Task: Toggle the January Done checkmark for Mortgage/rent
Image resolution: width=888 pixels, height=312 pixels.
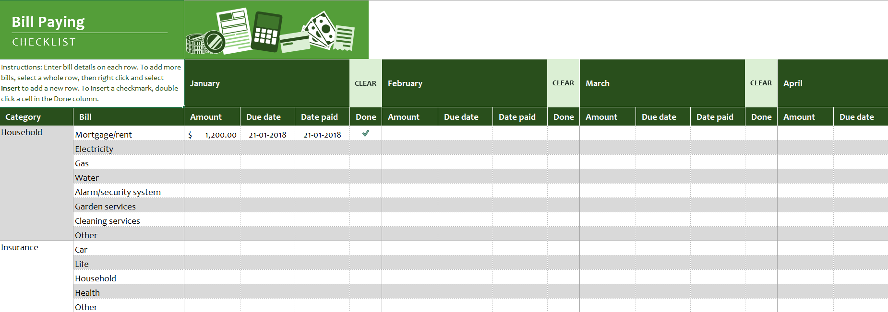Action: (366, 134)
